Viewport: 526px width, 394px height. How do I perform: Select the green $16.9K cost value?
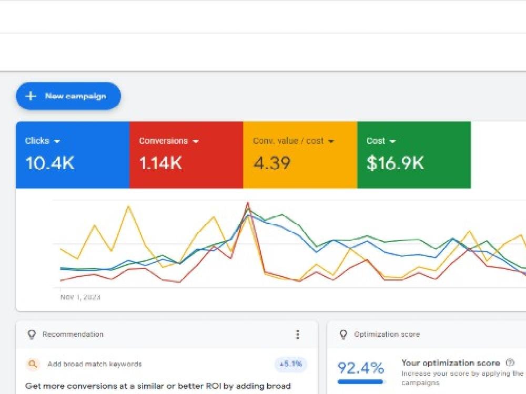point(395,163)
